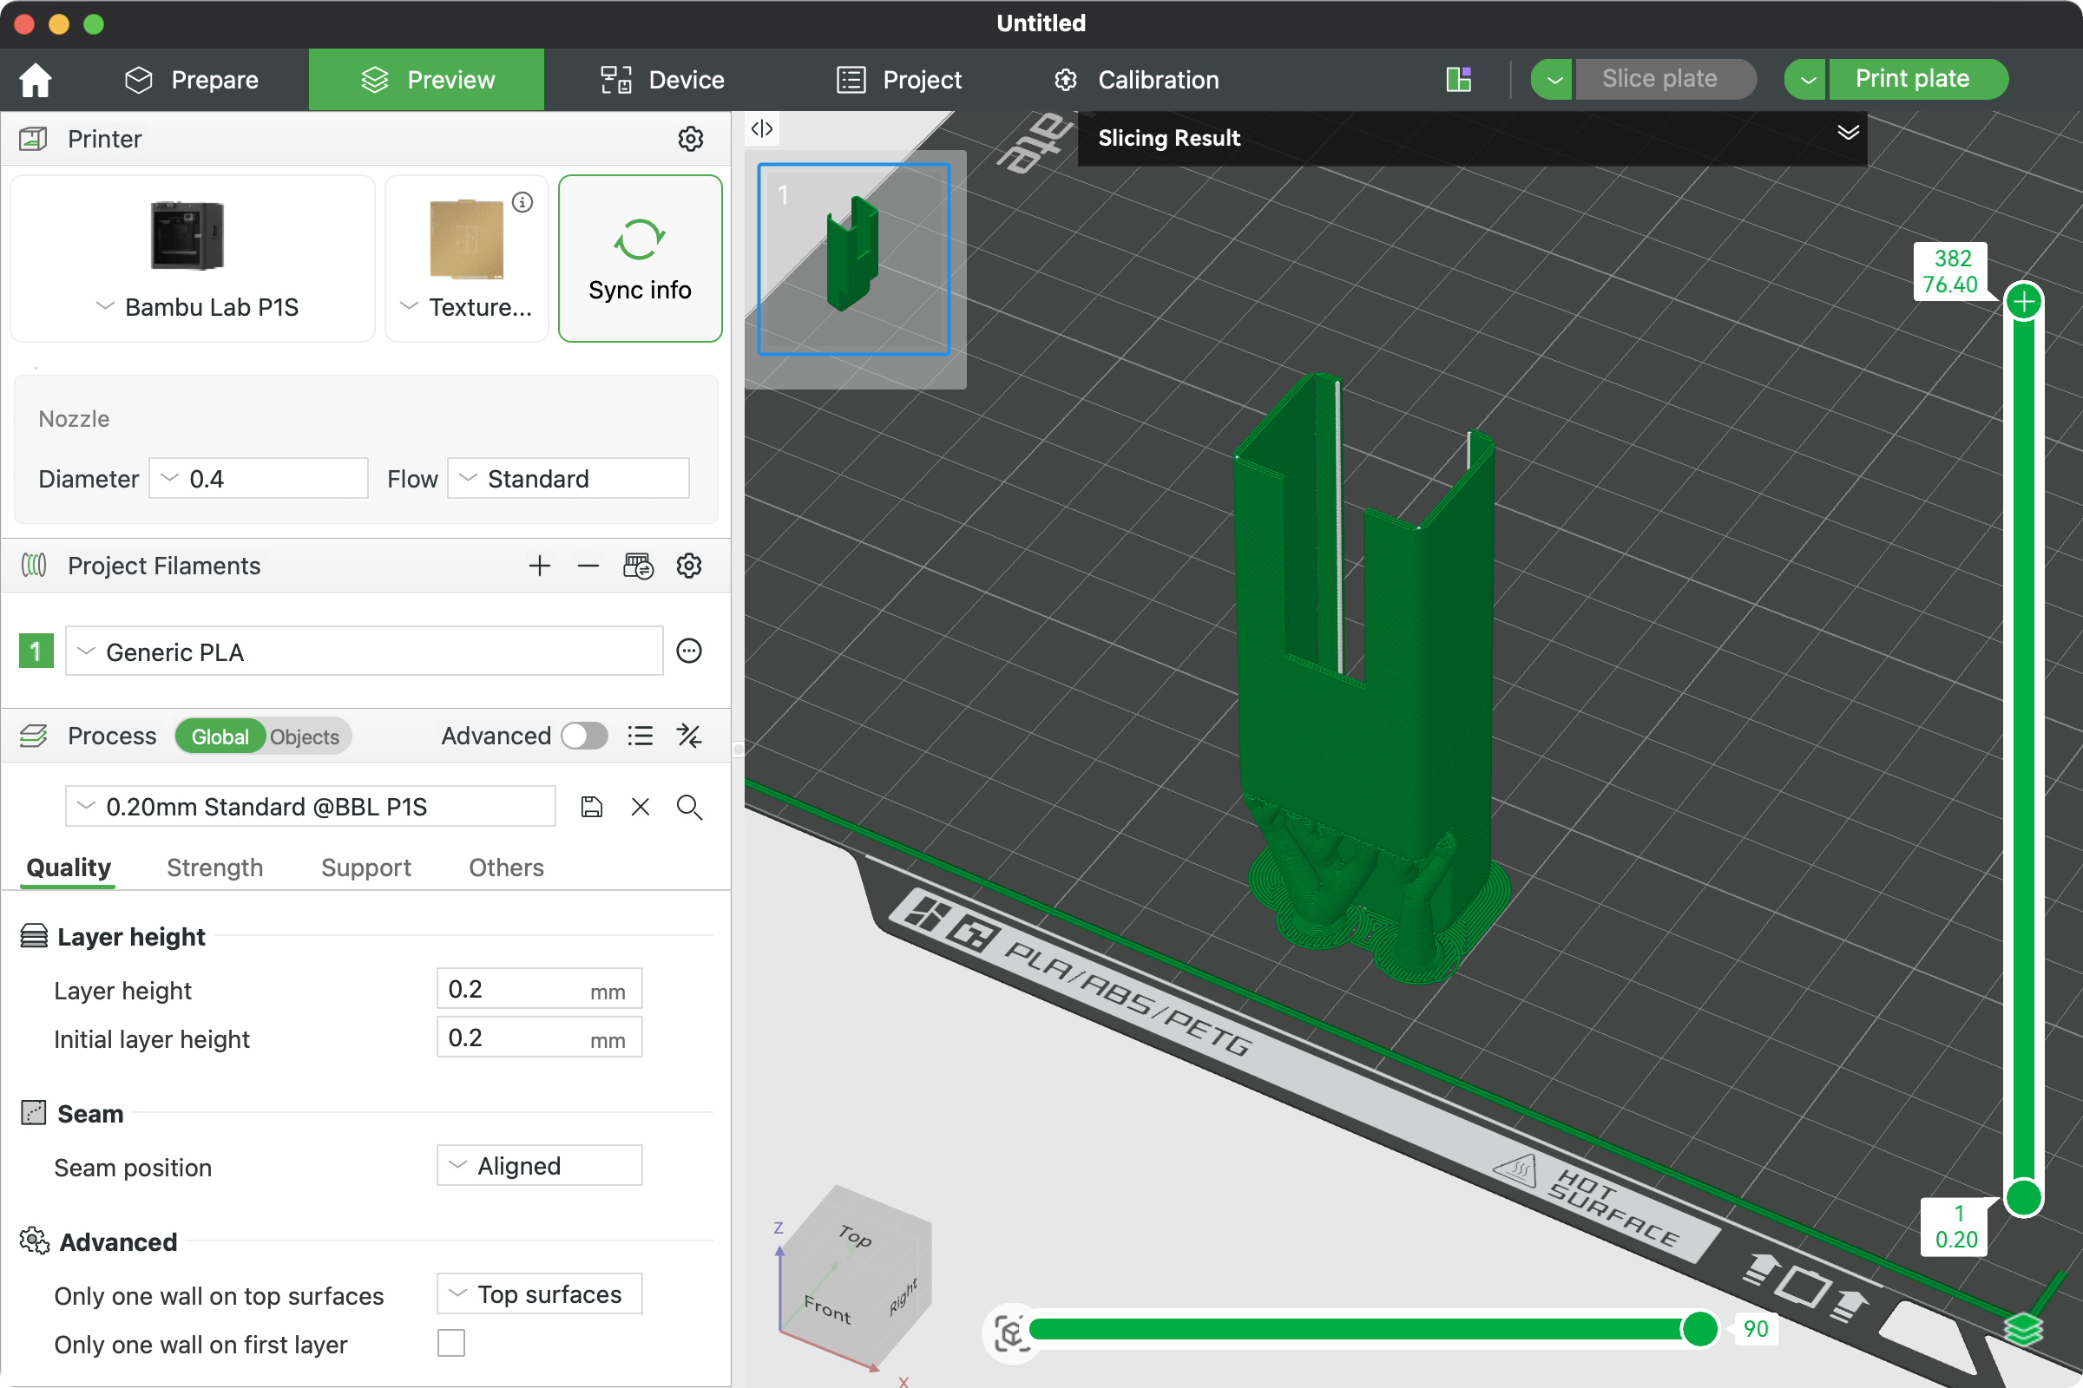The height and width of the screenshot is (1388, 2083).
Task: Click the filament 1 green color swatch
Action: (x=36, y=651)
